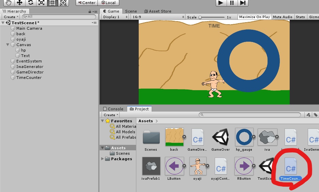Screen dimensions: 319x192
Task: Focus the Hierarchy search field
Action: 59,17
